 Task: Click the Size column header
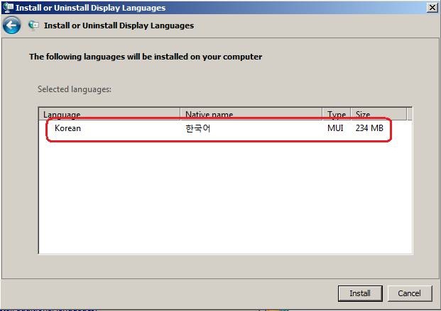379,113
